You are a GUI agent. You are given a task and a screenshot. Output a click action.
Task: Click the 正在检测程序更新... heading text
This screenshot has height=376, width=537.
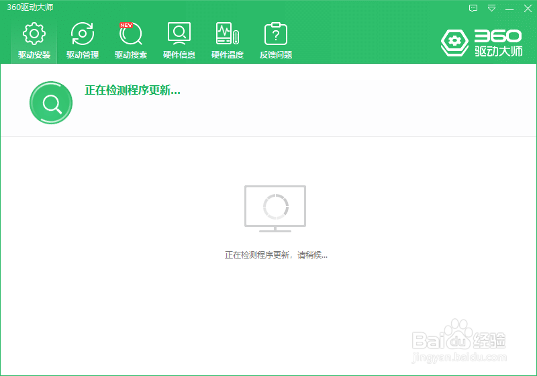point(132,91)
